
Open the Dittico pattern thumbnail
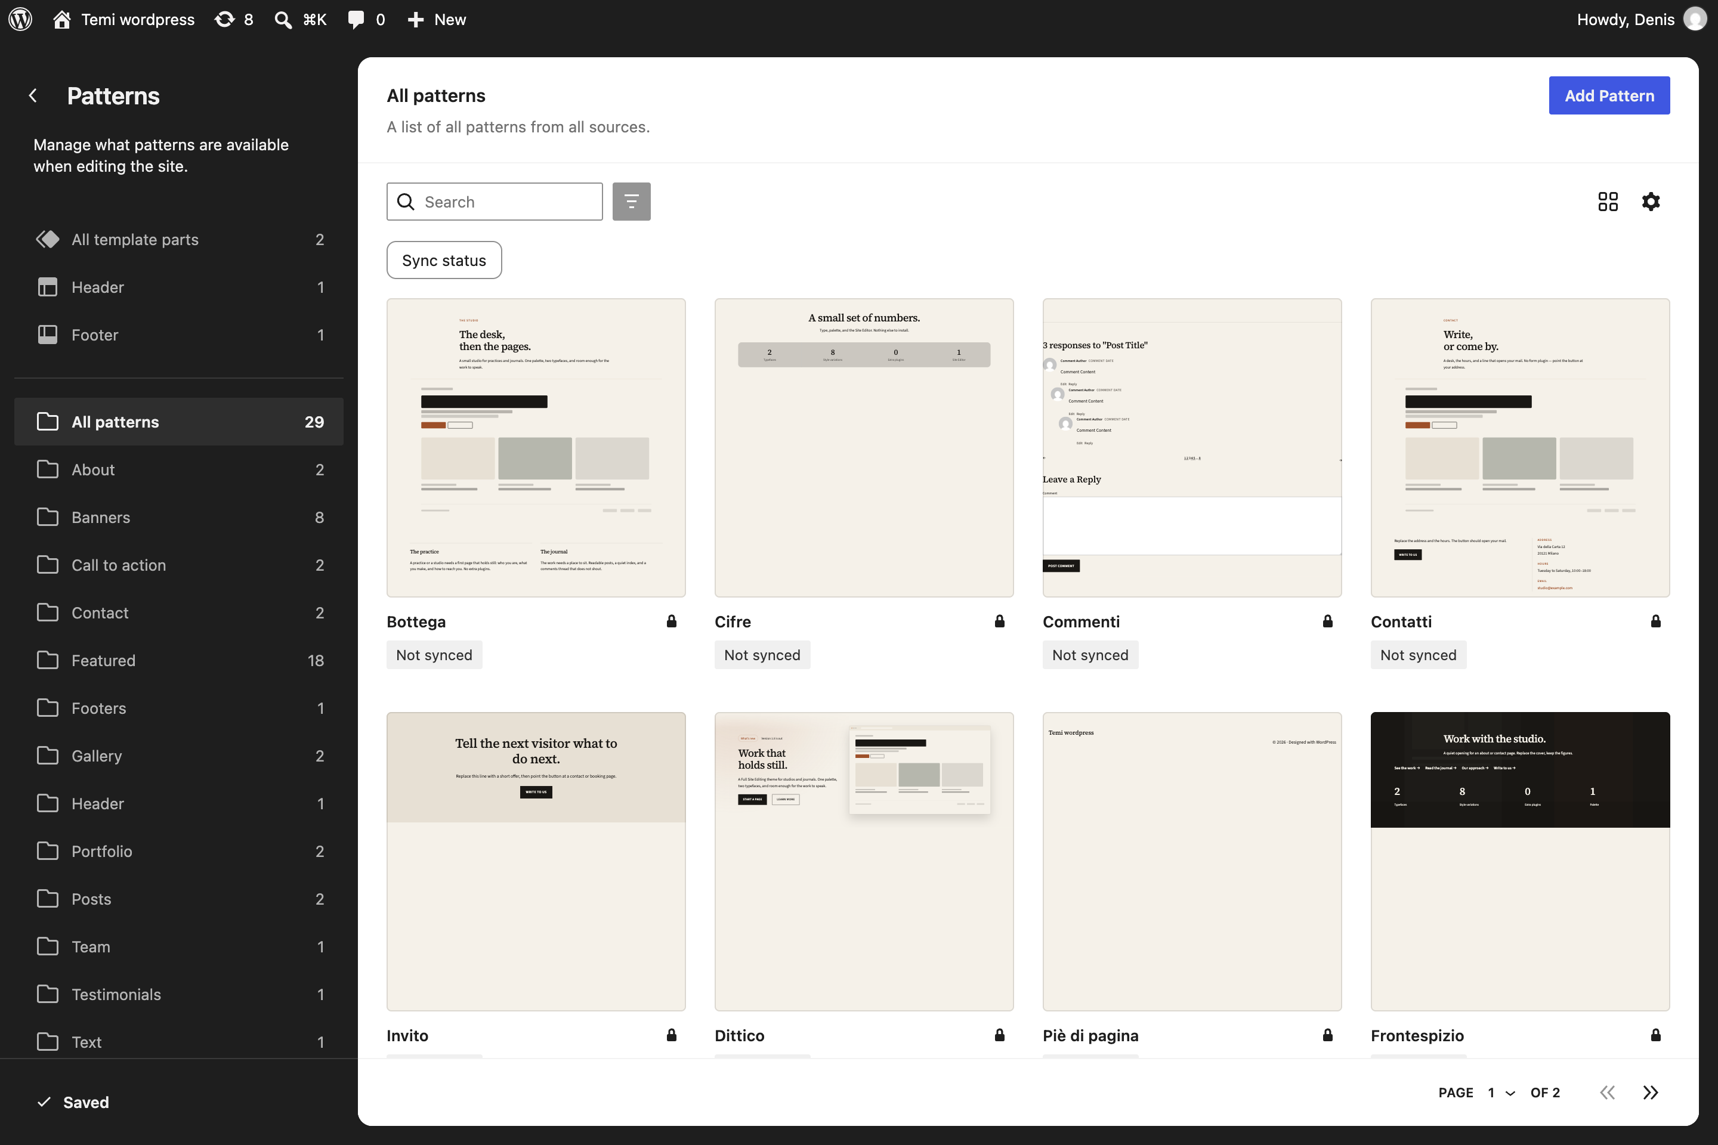[864, 862]
